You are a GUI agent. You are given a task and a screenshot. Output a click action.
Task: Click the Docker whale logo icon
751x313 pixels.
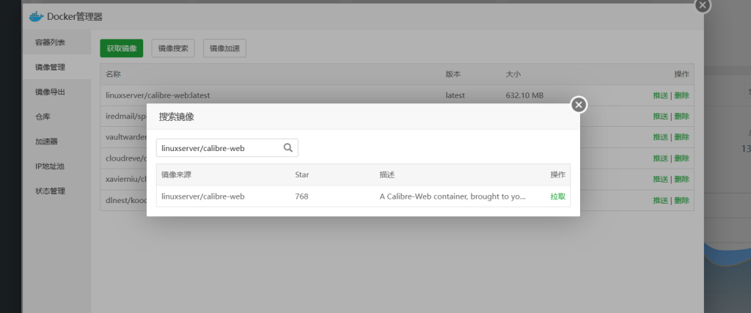37,17
